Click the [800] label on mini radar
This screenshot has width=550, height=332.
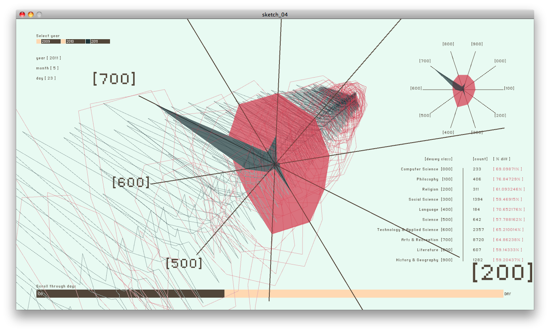(x=448, y=44)
